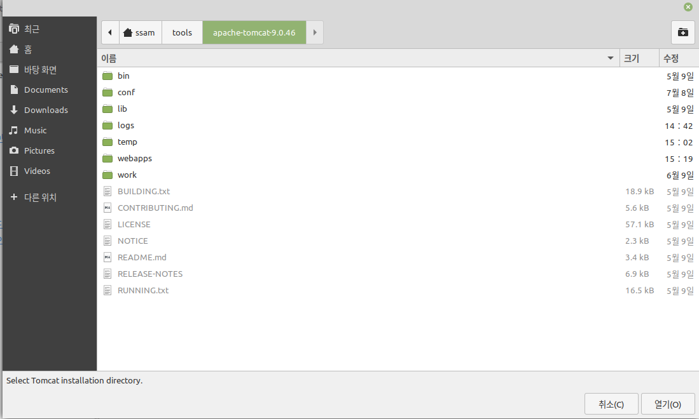Select Pictures in the sidebar
The height and width of the screenshot is (419, 699).
50,151
